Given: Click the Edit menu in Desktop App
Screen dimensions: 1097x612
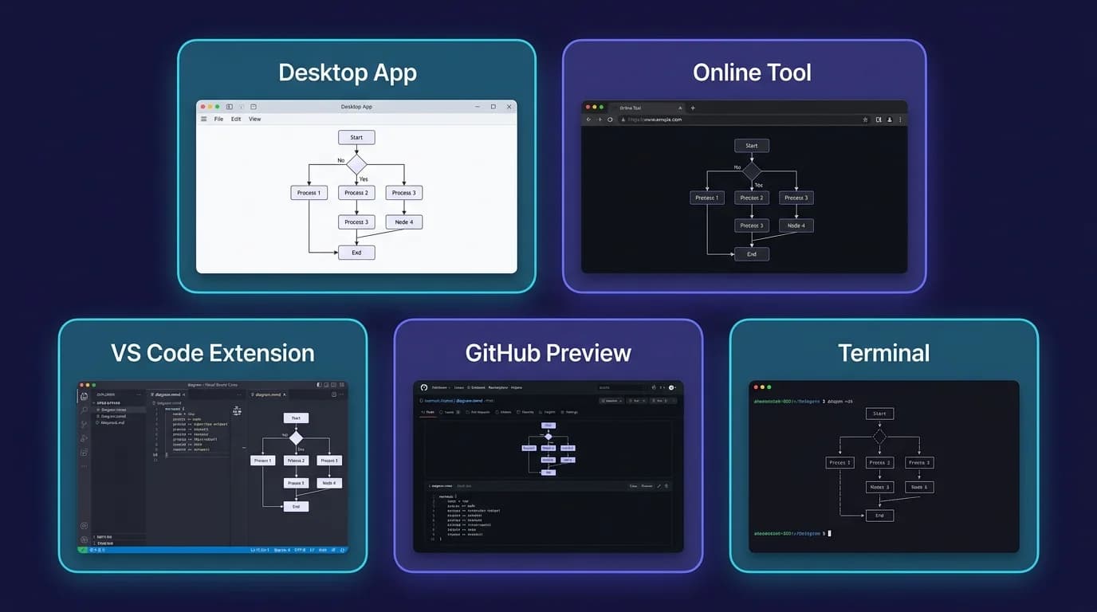Looking at the screenshot, I should click(x=236, y=119).
